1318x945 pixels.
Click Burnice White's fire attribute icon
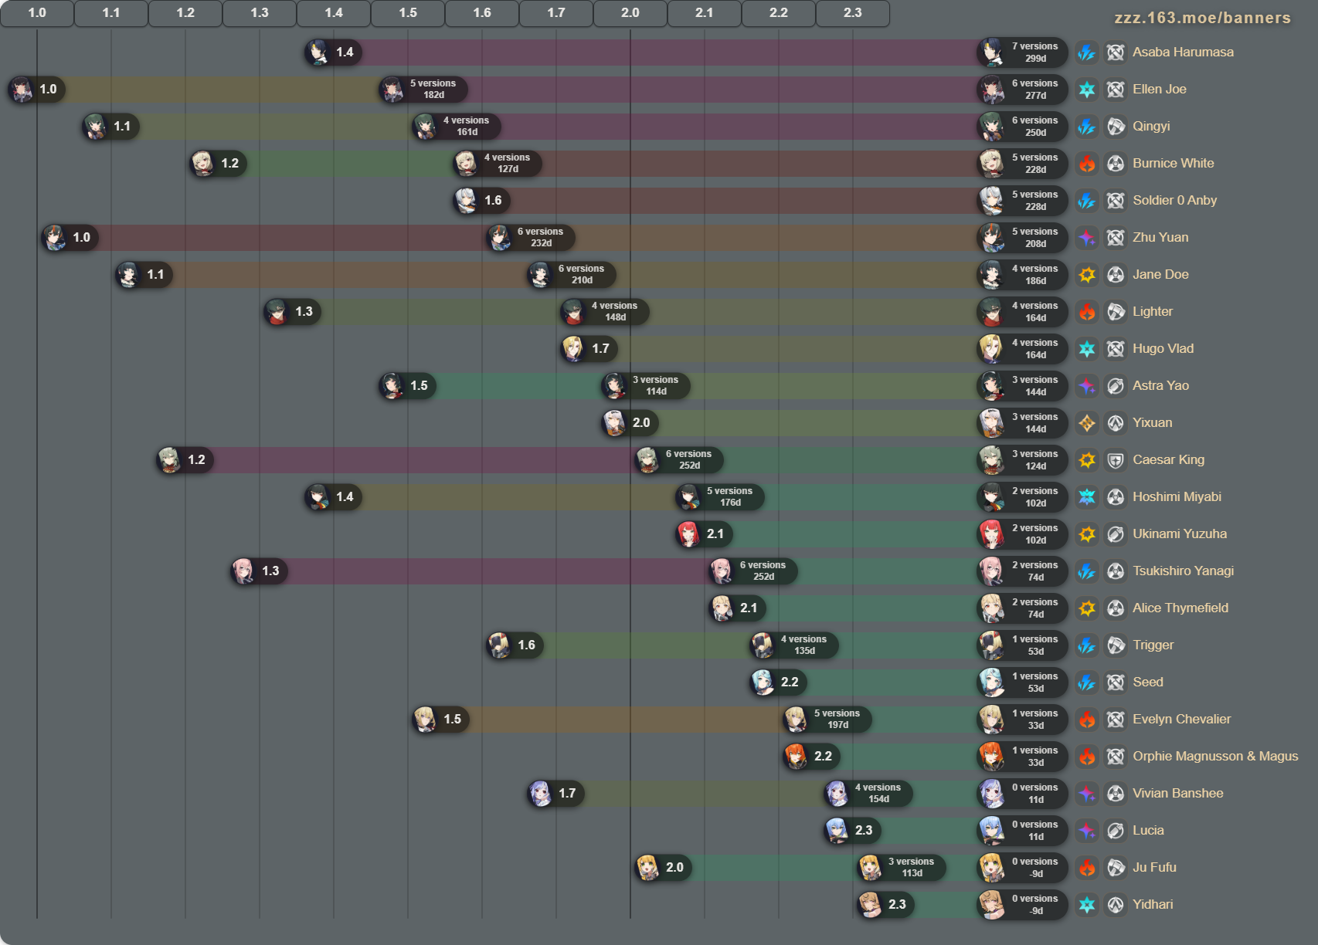point(1087,164)
